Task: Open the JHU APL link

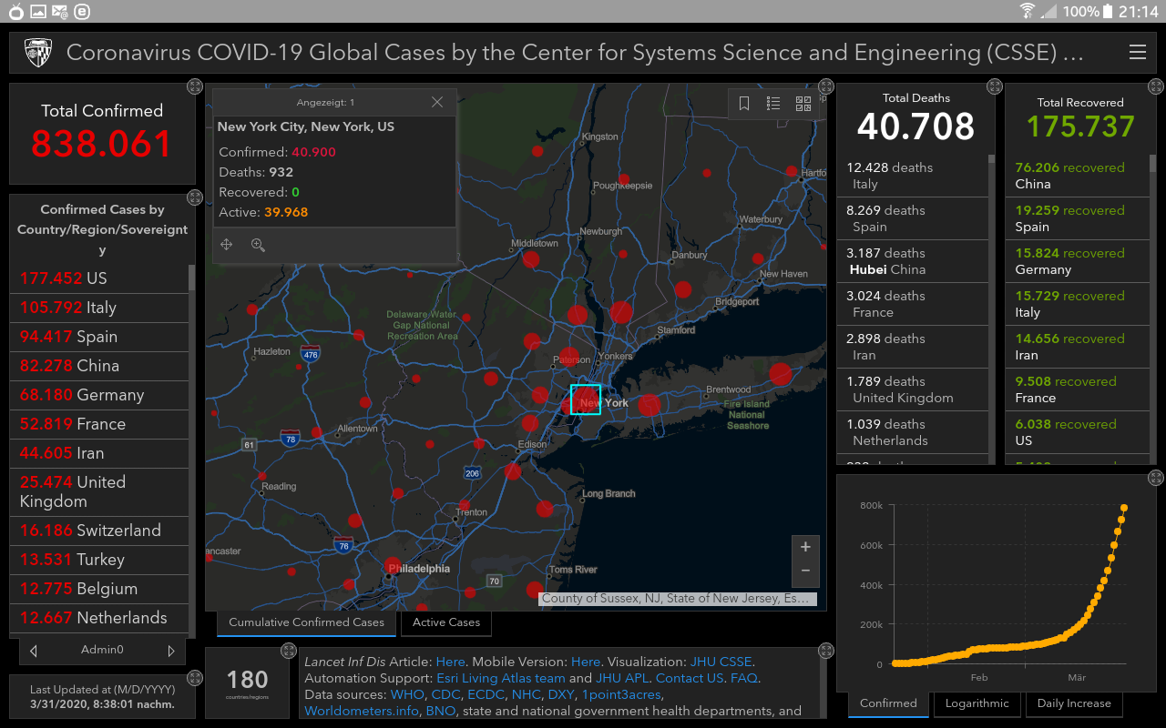Action: click(x=623, y=678)
